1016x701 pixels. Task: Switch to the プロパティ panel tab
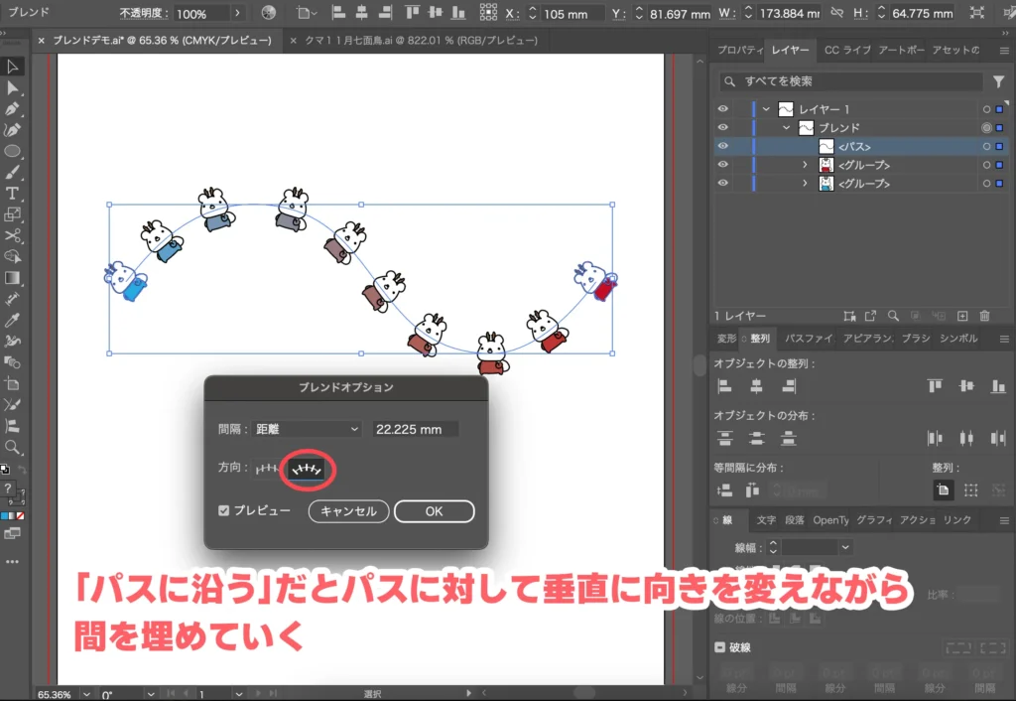[x=738, y=50]
